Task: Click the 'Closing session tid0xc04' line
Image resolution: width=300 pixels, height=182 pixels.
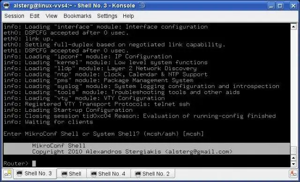Action: click(140, 116)
